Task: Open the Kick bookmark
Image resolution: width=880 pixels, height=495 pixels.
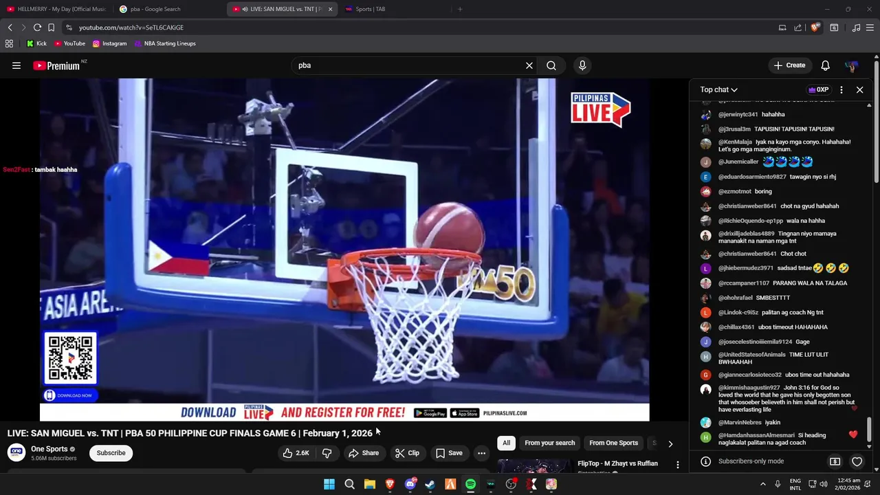Action: (x=36, y=43)
